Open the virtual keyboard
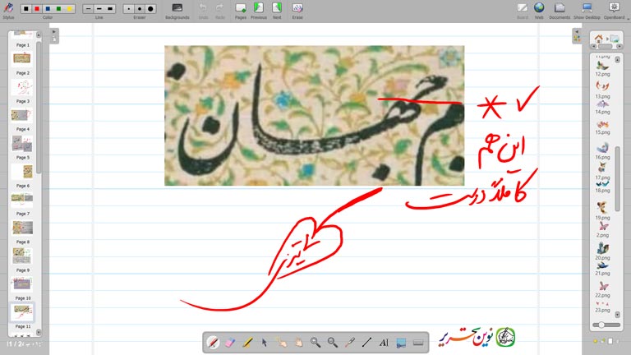This screenshot has width=631, height=355. [418, 342]
